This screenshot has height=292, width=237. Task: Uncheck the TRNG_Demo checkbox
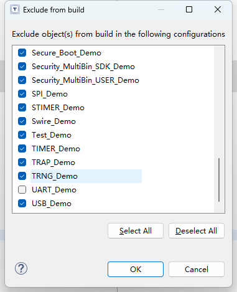pos(22,176)
